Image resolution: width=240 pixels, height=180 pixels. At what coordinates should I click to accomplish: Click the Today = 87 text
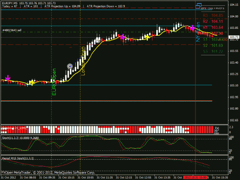coord(10,6)
